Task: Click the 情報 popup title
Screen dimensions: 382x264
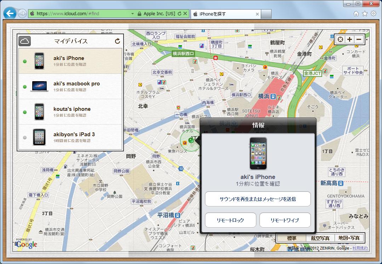Action: pyautogui.click(x=258, y=125)
